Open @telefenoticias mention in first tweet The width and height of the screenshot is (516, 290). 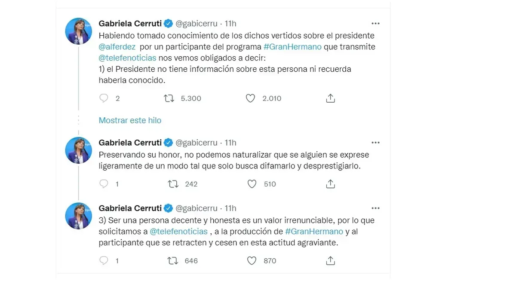(127, 58)
